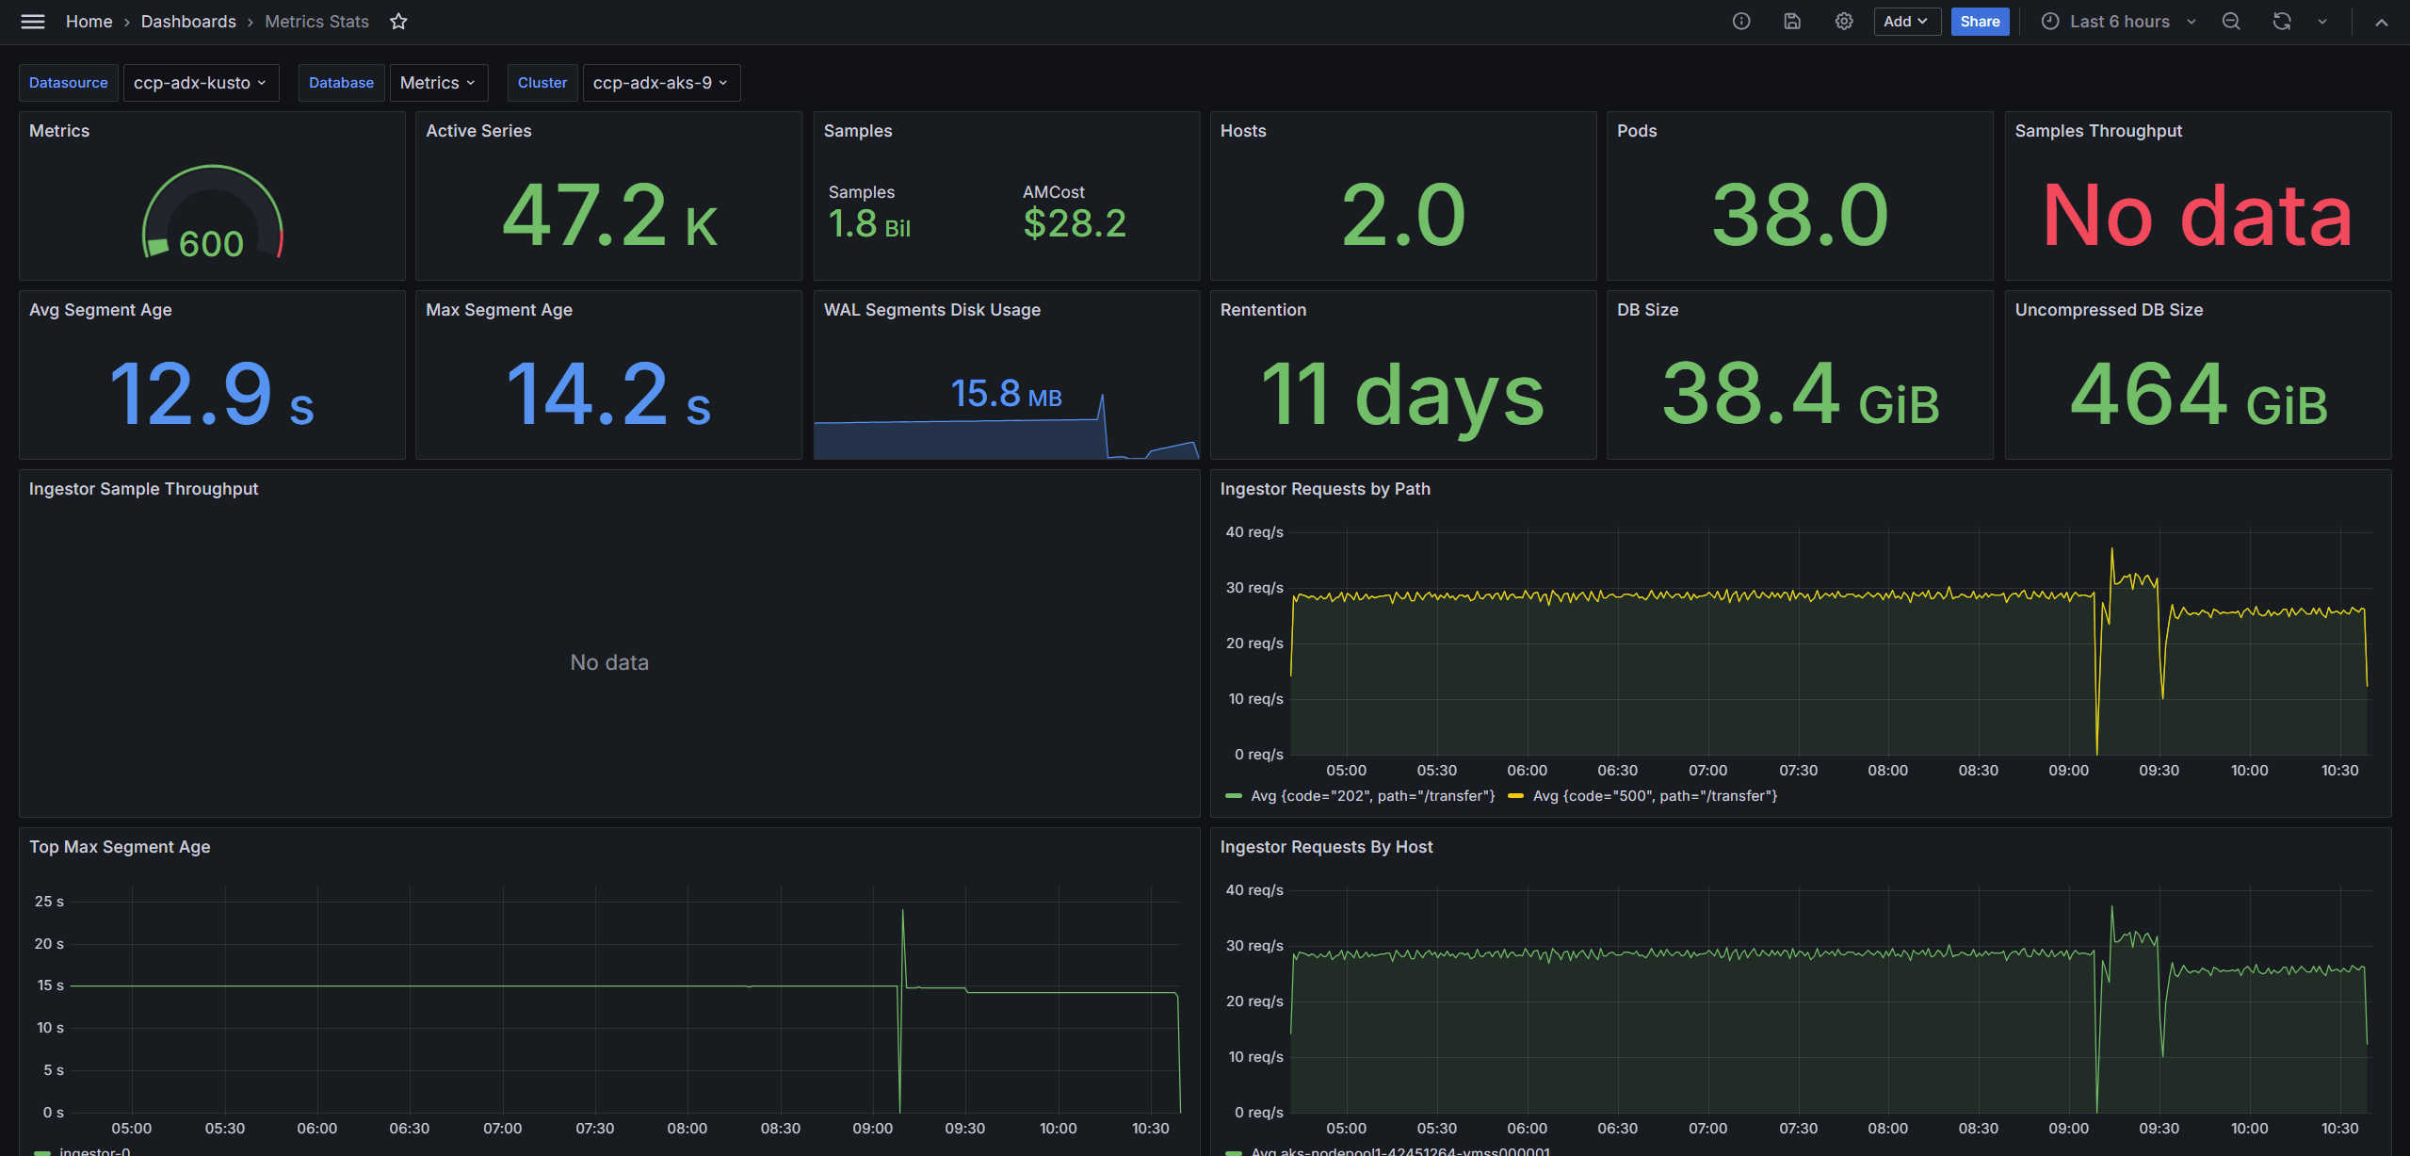Click the 1.8 Bil samples value
Image resolution: width=2410 pixels, height=1156 pixels.
click(x=868, y=224)
